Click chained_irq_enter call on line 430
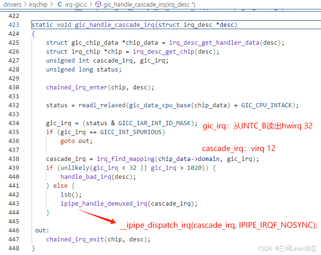The height and width of the screenshot is (255, 321). [x=77, y=88]
